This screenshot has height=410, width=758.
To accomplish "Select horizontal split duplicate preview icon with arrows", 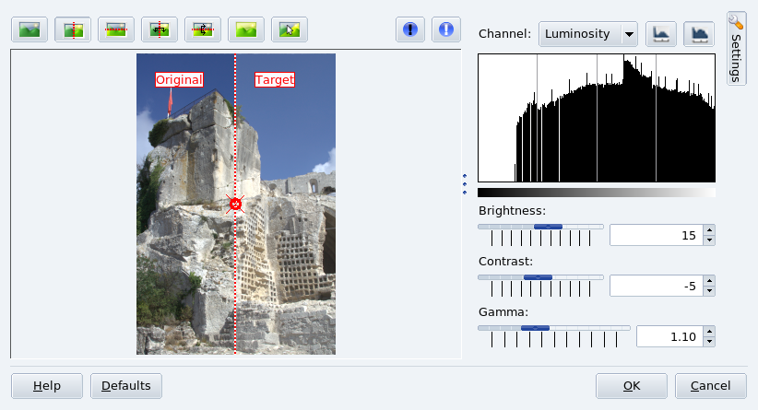I will pos(203,29).
